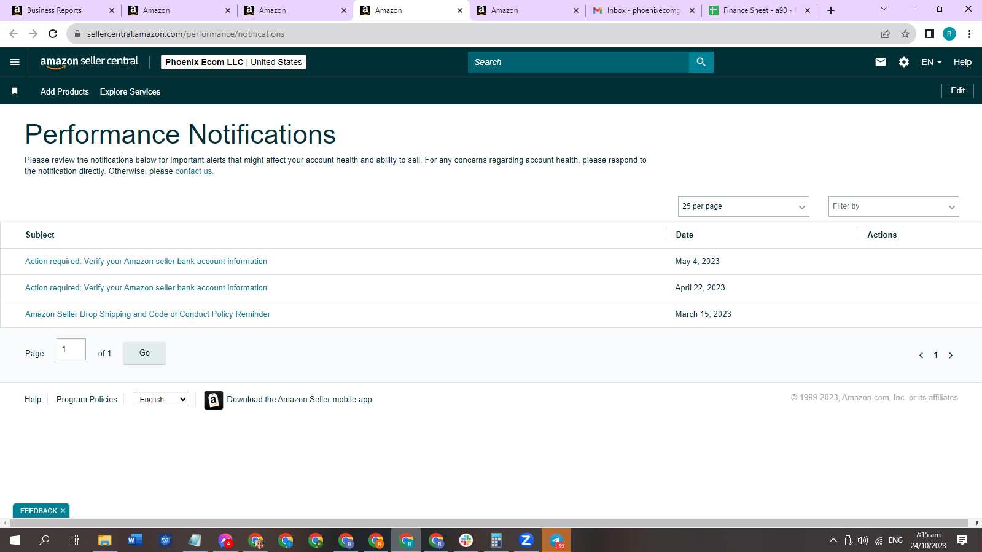Open the Windows Start menu
Viewport: 982px width, 552px height.
pos(15,540)
